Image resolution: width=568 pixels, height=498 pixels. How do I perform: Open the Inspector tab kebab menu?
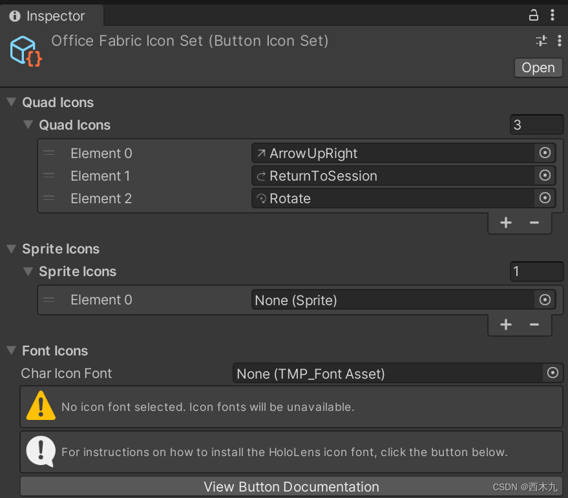click(x=552, y=15)
